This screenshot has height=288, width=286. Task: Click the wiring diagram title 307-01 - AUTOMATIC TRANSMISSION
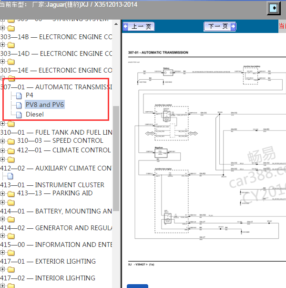click(x=158, y=53)
